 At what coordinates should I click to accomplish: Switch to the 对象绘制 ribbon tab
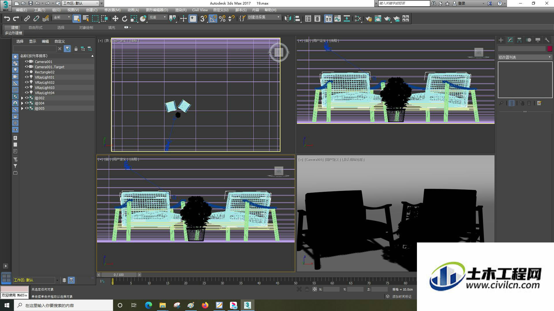[x=86, y=28]
